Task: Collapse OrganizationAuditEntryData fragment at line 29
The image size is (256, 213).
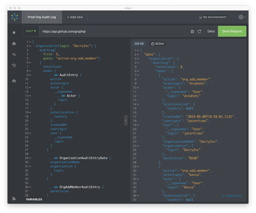Action: point(30,158)
